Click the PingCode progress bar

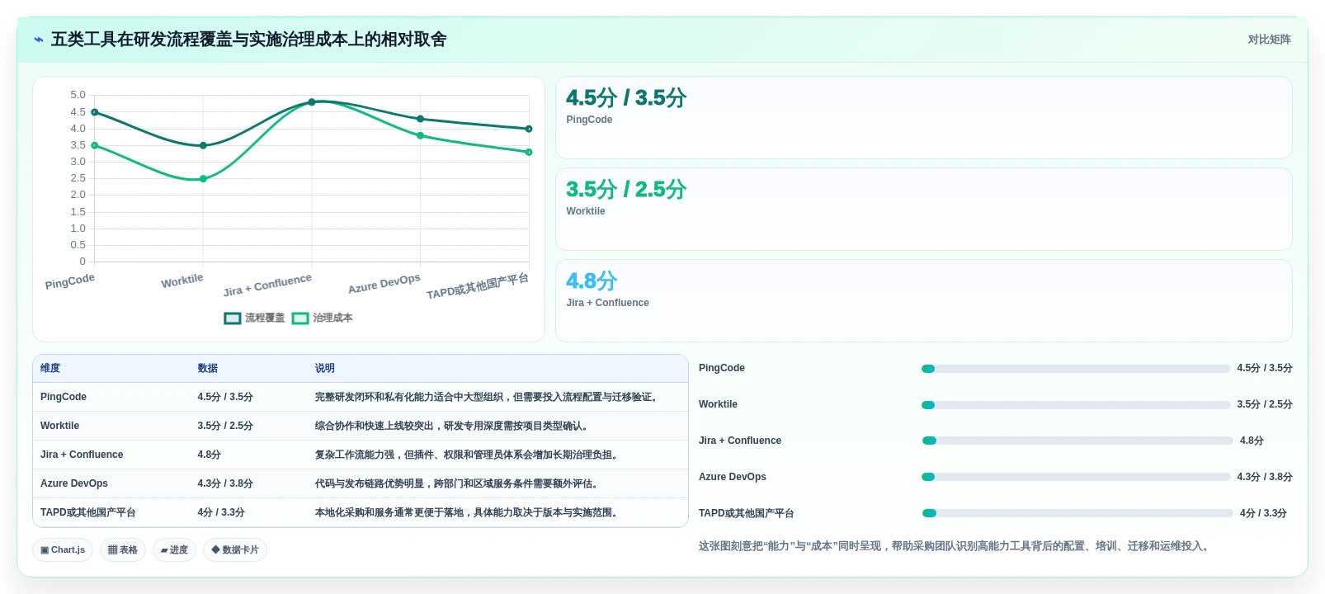click(1076, 369)
